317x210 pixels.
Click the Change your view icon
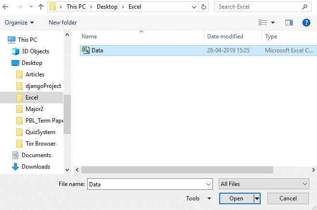click(x=263, y=23)
